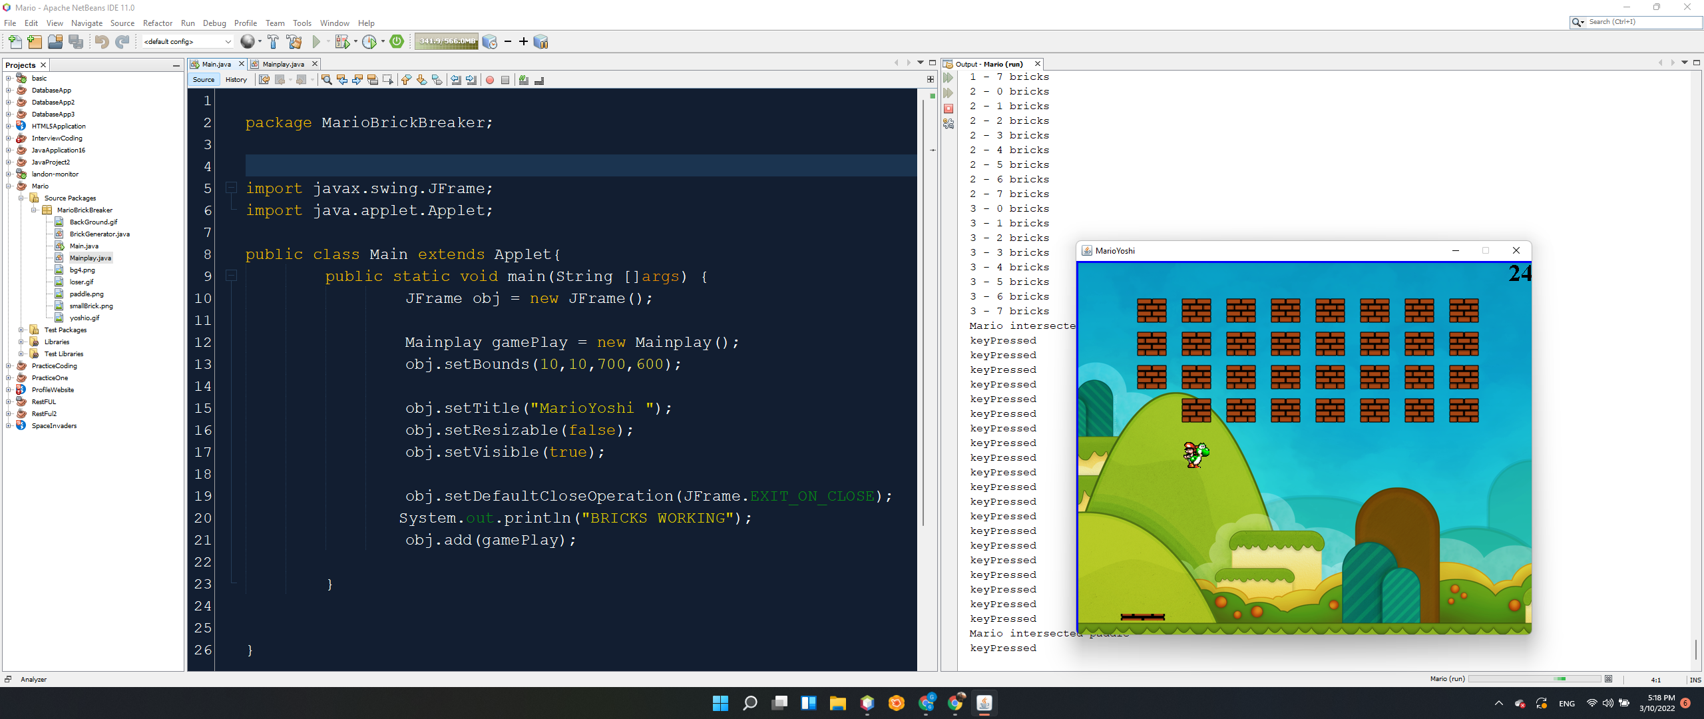Open the default config dropdown

tap(187, 41)
